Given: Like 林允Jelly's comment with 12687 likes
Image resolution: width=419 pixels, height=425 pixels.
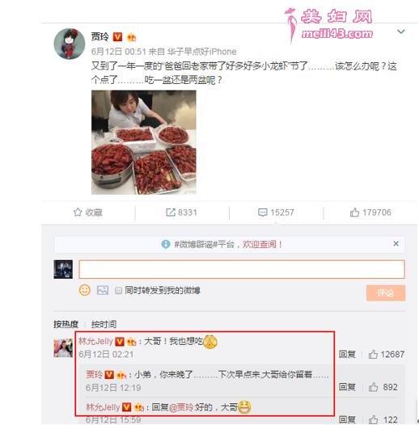Looking at the screenshot, I should click(373, 354).
